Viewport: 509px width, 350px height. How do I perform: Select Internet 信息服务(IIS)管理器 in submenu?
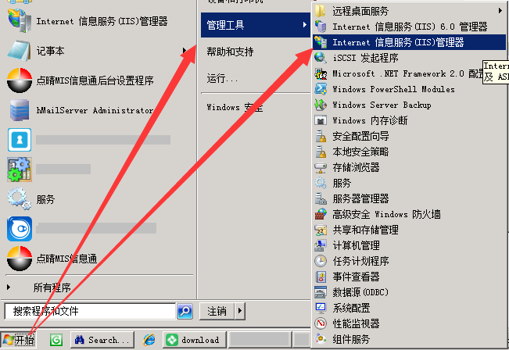point(409,42)
